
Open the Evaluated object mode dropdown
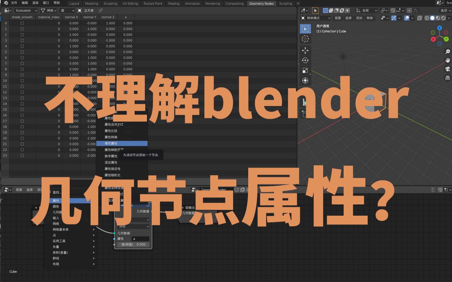click(x=26, y=10)
